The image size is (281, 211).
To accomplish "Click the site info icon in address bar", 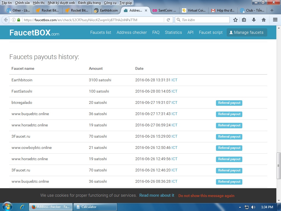I will (x=14, y=20).
